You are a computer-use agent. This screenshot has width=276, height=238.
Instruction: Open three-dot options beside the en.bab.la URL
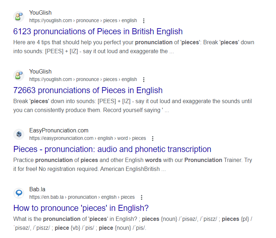coord(142,197)
